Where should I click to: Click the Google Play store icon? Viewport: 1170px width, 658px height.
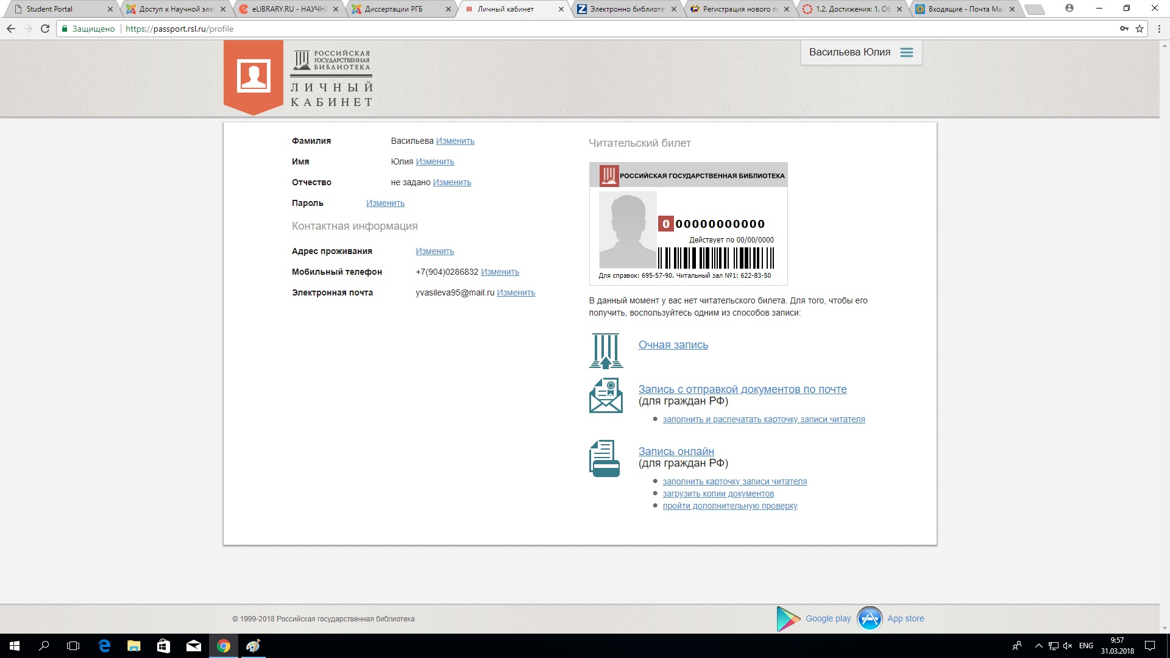click(x=788, y=618)
